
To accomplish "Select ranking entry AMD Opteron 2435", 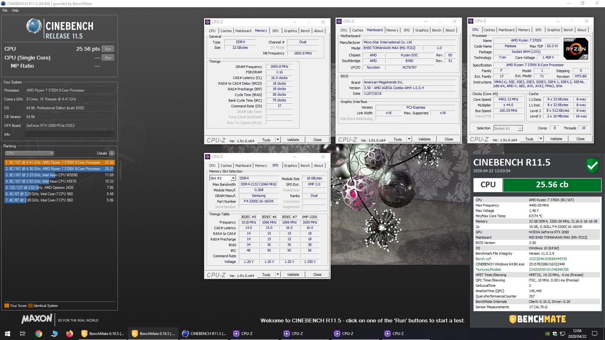I will pyautogui.click(x=59, y=188).
